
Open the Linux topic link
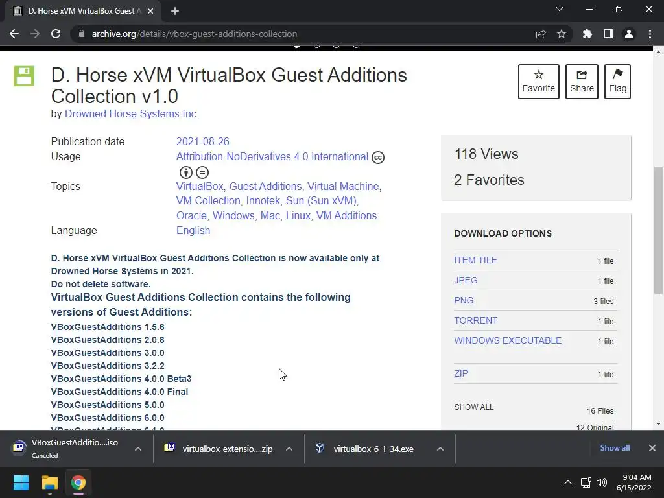coord(298,215)
